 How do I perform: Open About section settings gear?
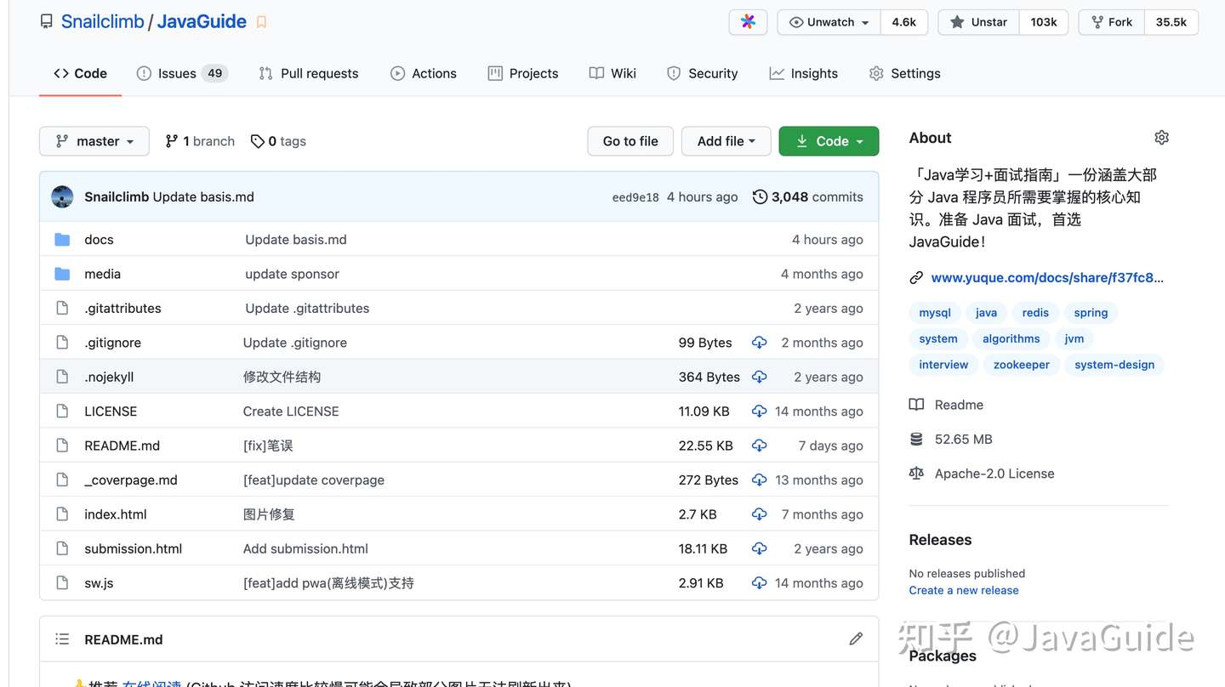click(x=1161, y=138)
